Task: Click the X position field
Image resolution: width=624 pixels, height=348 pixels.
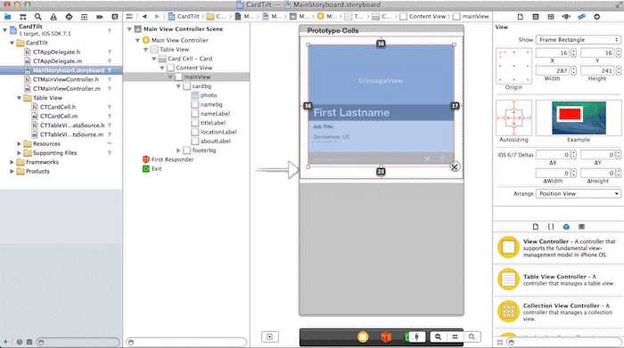Action: (x=553, y=53)
